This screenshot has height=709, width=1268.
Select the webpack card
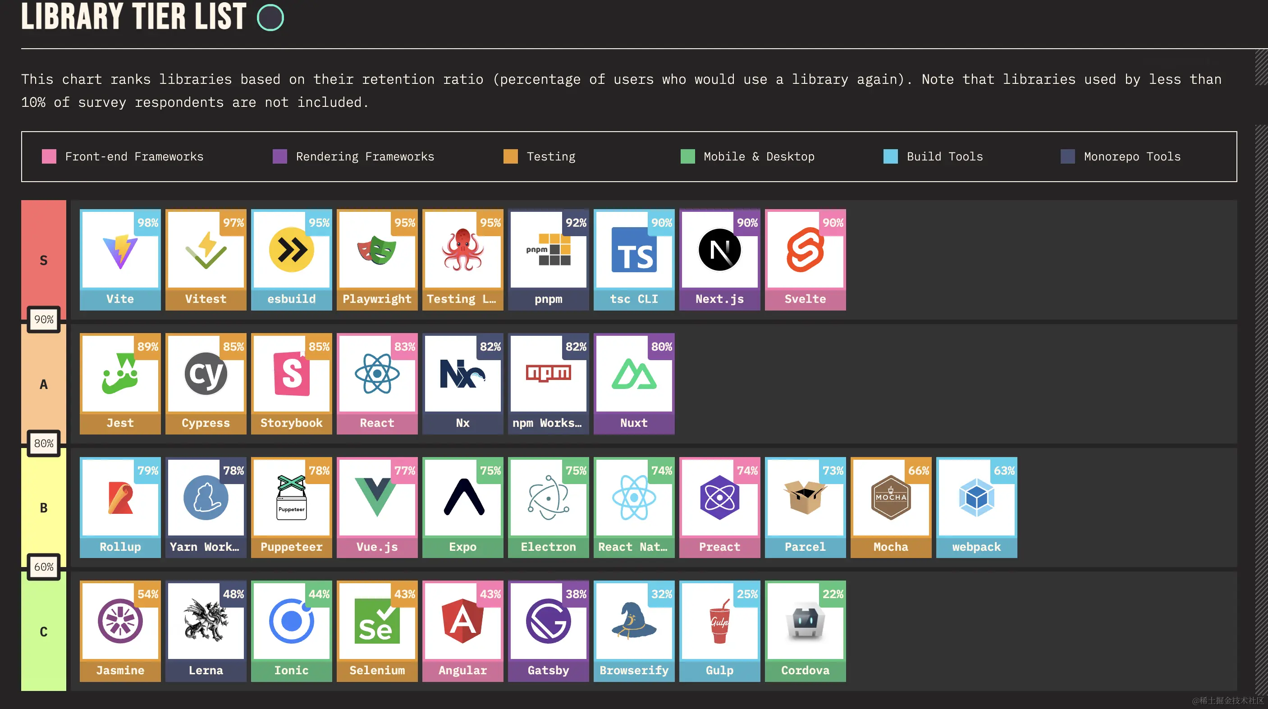[977, 508]
